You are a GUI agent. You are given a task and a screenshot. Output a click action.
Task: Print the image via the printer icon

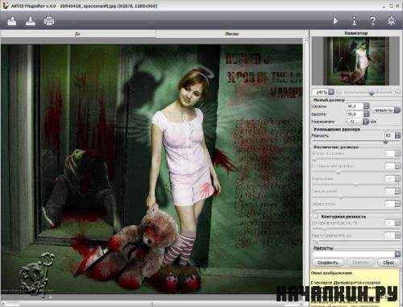coord(49,21)
